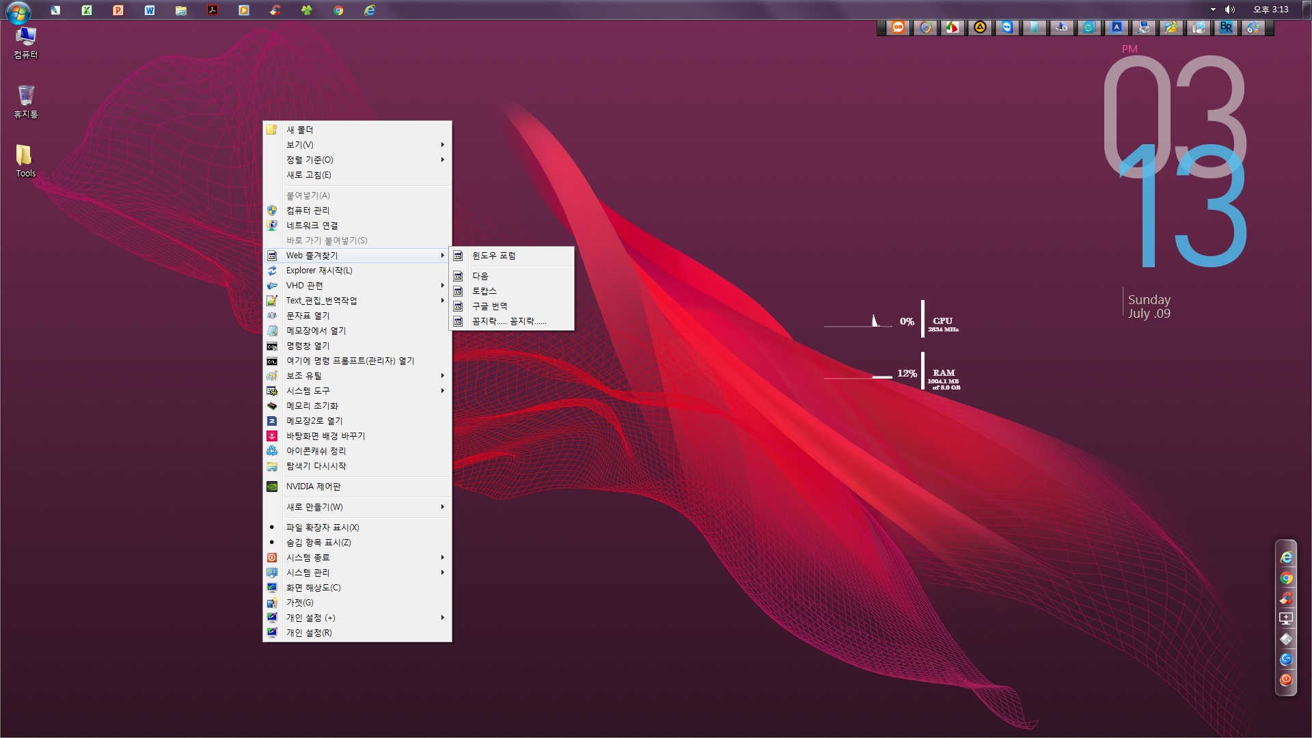Select 네트워크 연결 menu entry

(x=357, y=225)
